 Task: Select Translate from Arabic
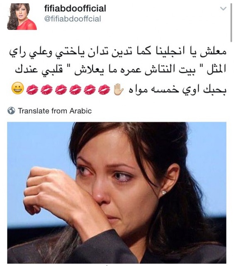[x=55, y=111]
